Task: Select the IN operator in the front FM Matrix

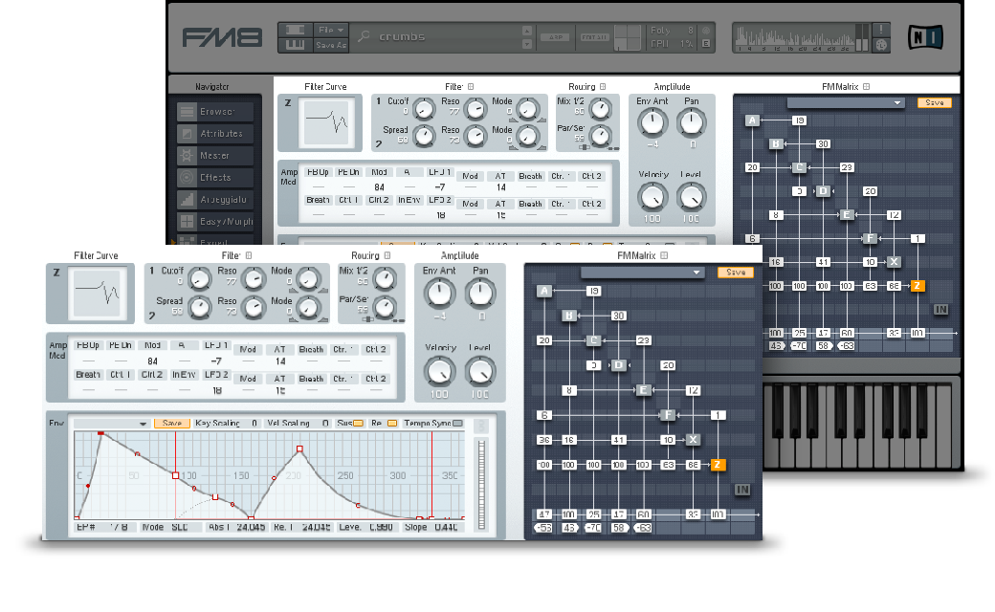Action: coord(742,490)
